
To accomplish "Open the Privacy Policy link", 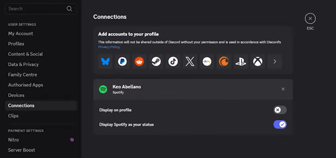I will tap(109, 47).
